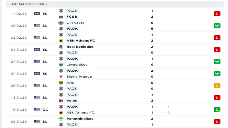Click the Volos club crest
The width and height of the screenshot is (228, 128).
[61, 100]
